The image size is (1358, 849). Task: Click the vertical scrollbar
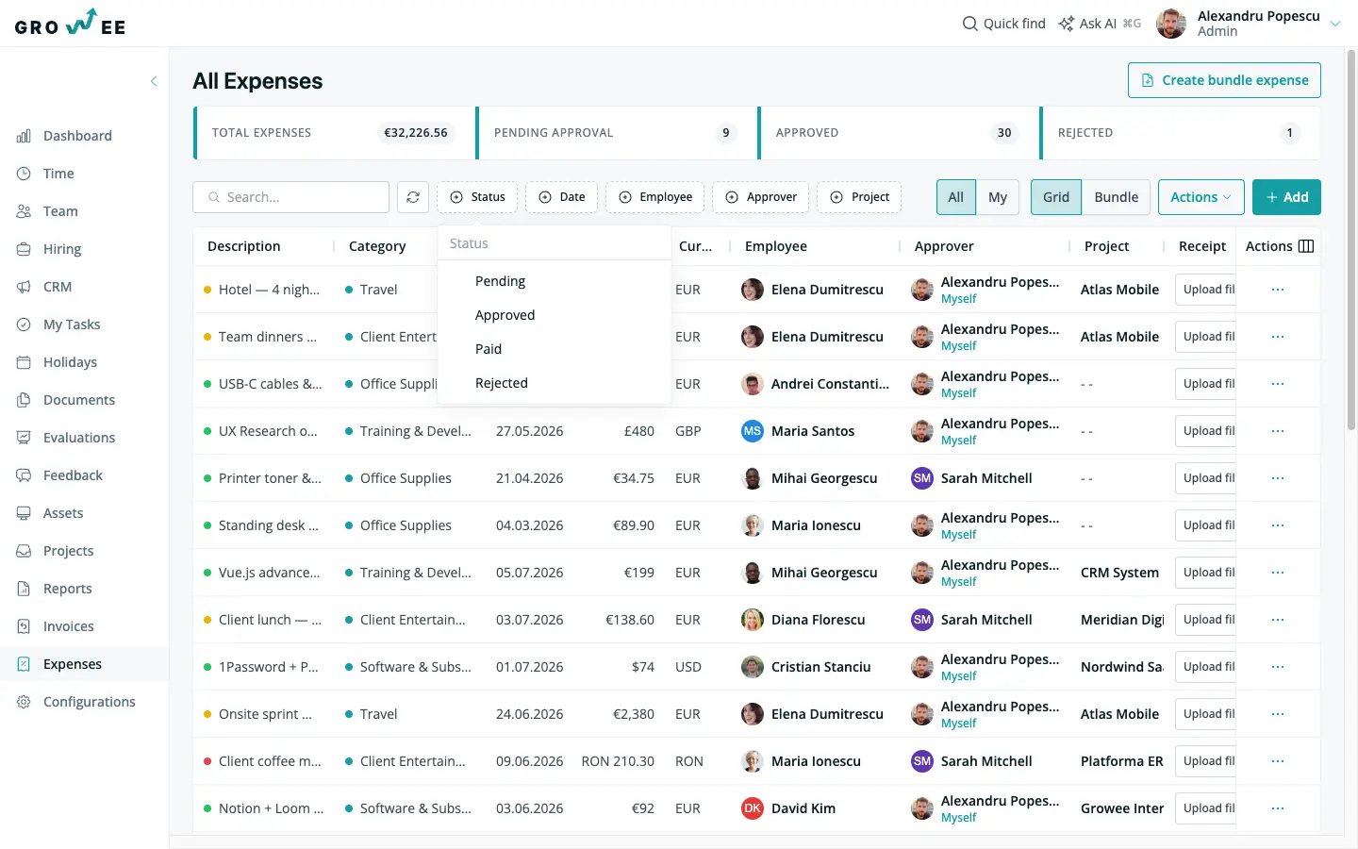coord(1350,241)
